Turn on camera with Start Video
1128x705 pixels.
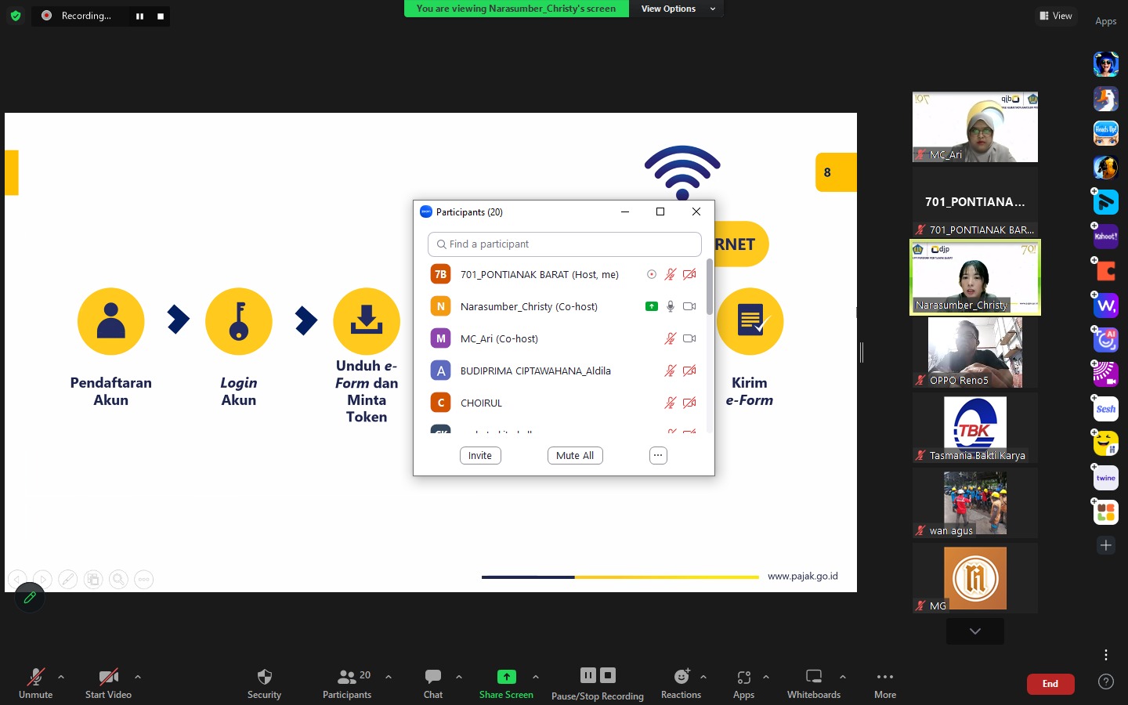[108, 677]
